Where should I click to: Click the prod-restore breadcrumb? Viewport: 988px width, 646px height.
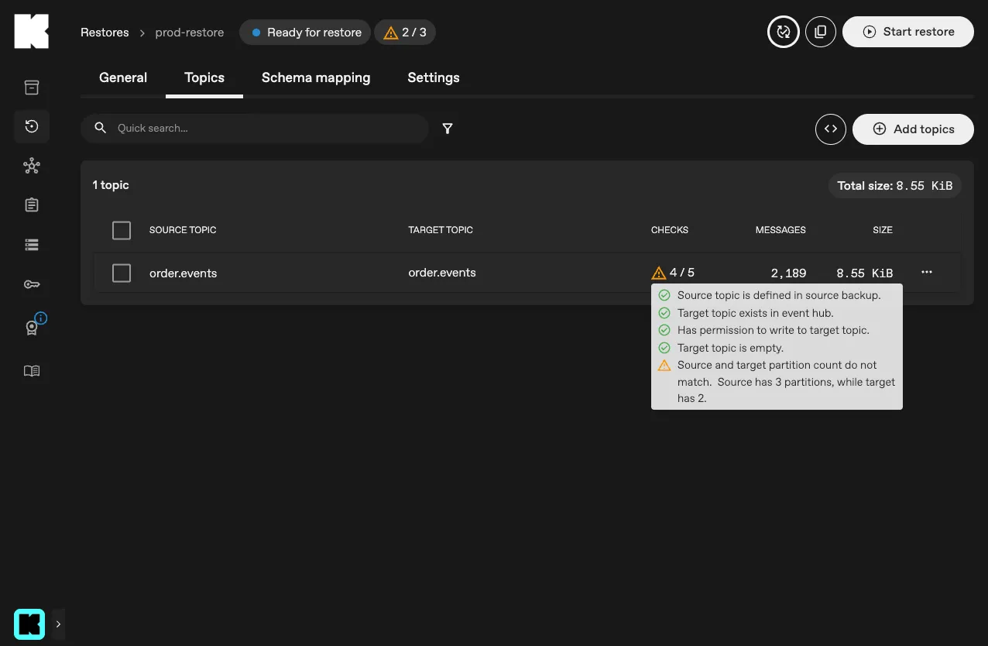190,33
